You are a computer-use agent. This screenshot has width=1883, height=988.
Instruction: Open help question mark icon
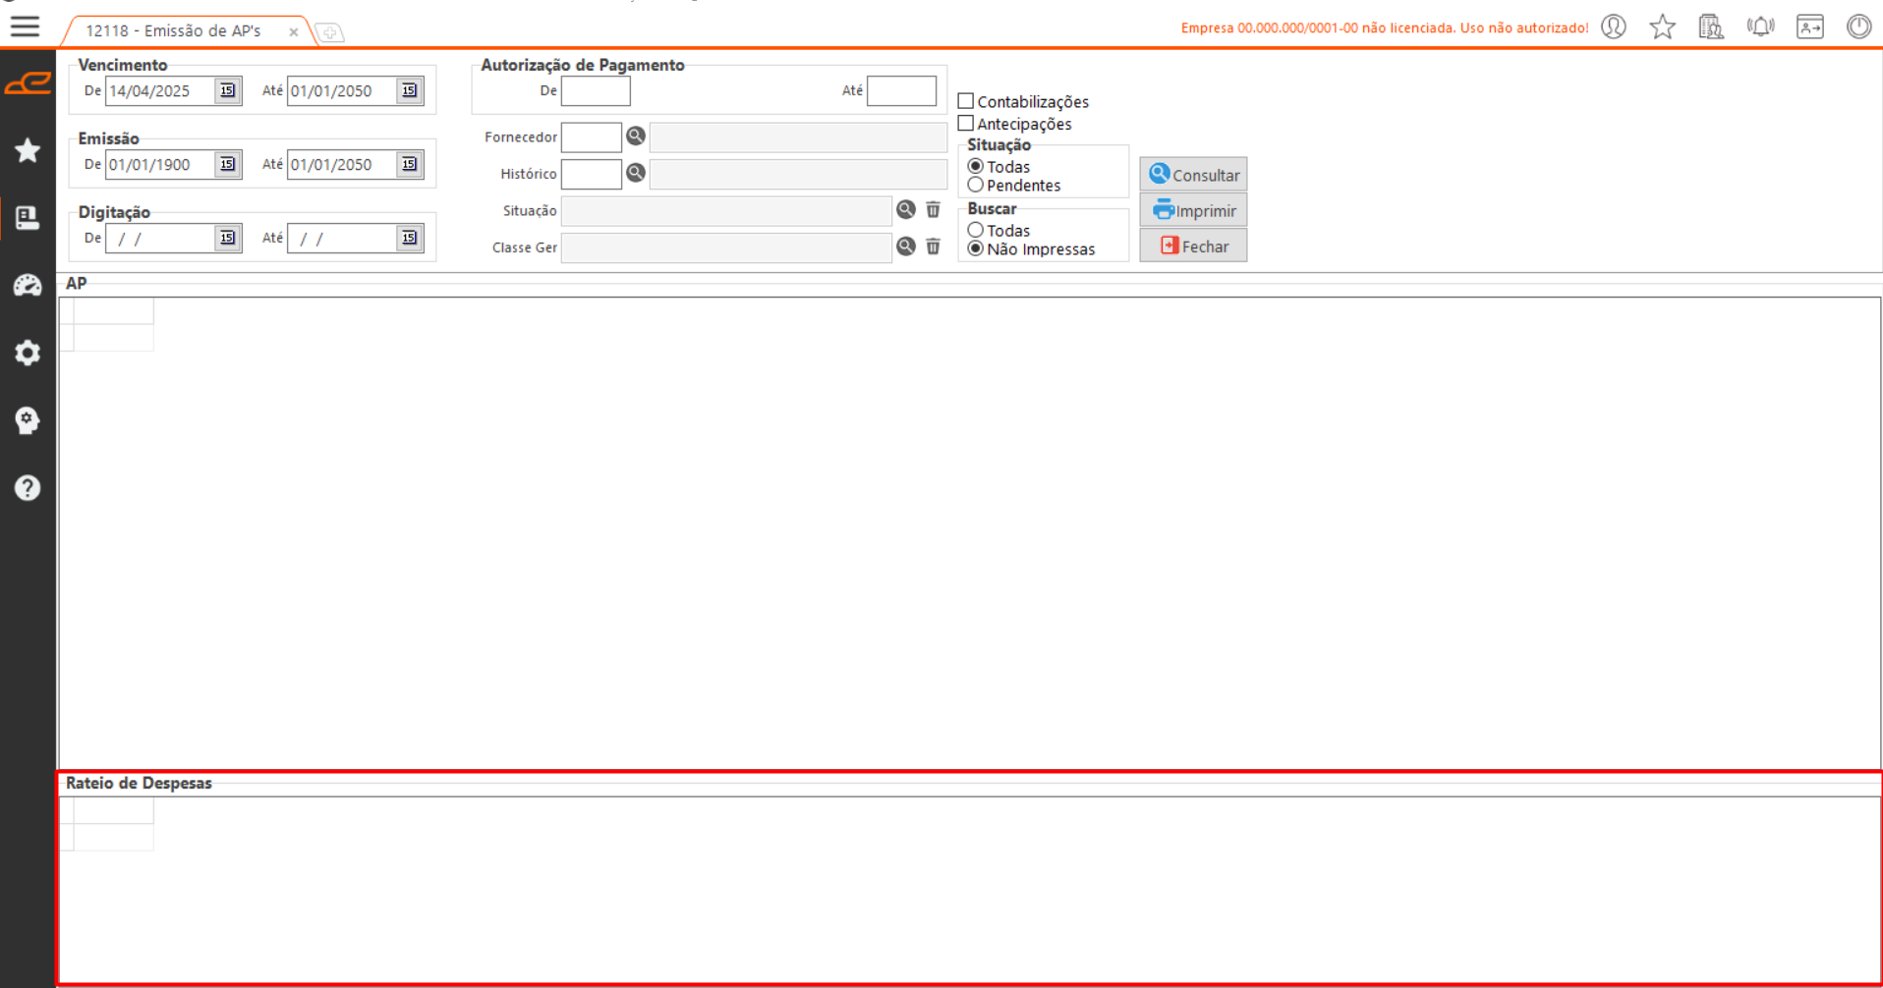click(28, 488)
